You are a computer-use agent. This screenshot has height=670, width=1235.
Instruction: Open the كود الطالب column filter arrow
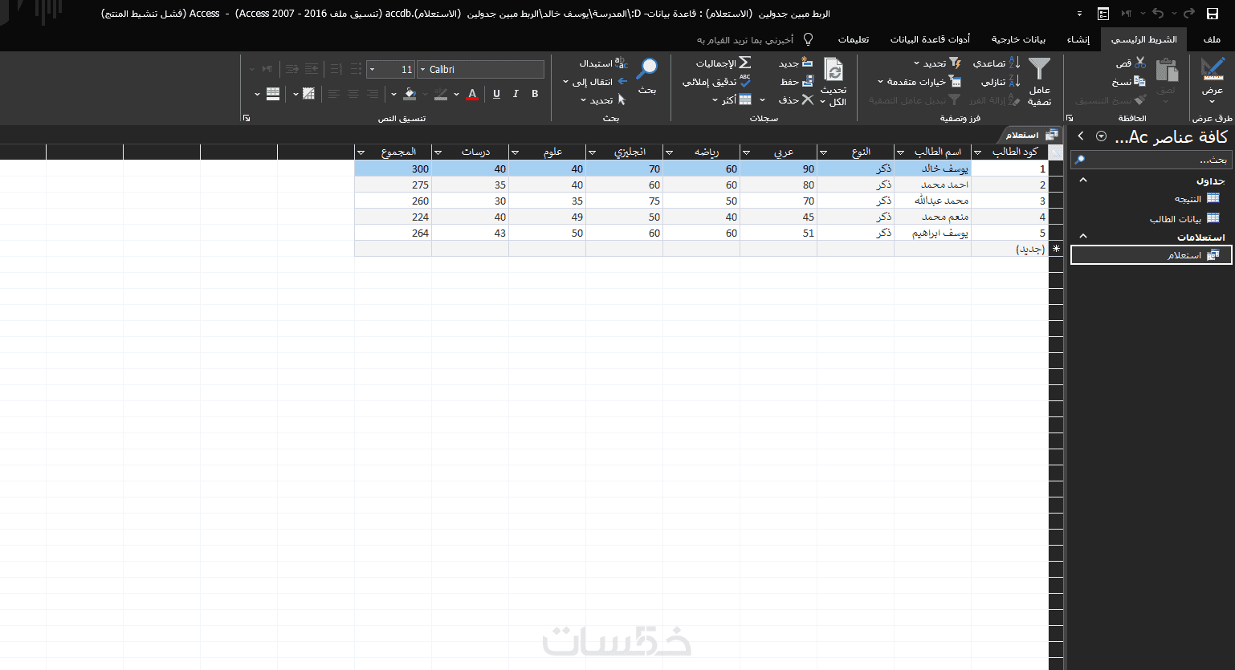(x=977, y=152)
